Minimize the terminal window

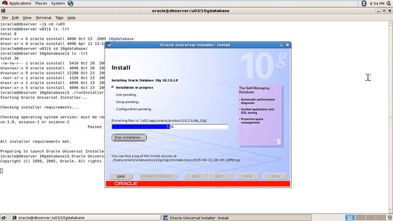coord(378,11)
